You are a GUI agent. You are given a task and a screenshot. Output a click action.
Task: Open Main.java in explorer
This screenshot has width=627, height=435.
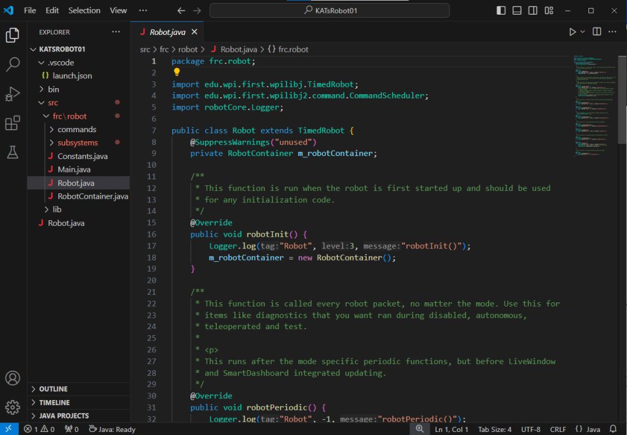(x=78, y=169)
